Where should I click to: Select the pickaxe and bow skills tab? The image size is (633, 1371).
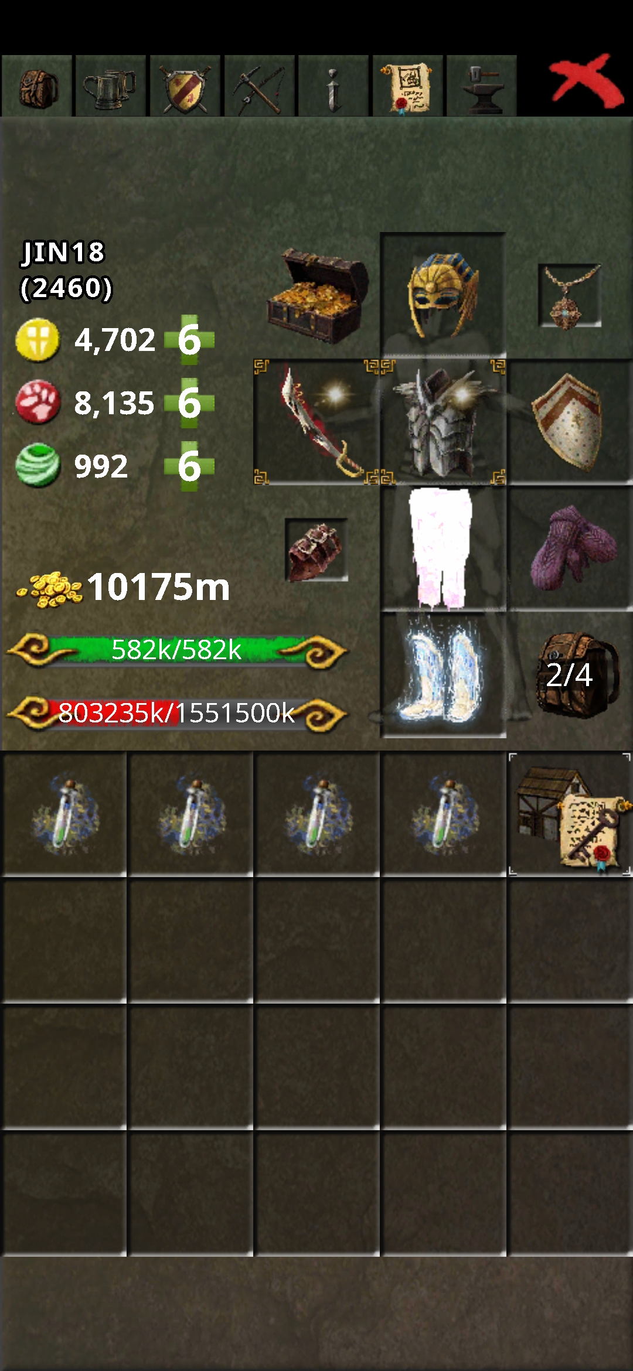click(260, 86)
